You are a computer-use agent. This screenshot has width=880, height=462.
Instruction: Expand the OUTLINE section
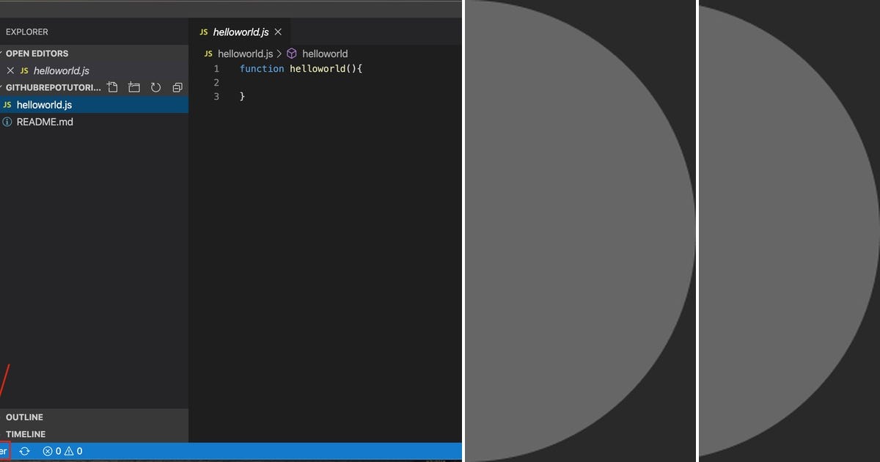[x=24, y=417]
